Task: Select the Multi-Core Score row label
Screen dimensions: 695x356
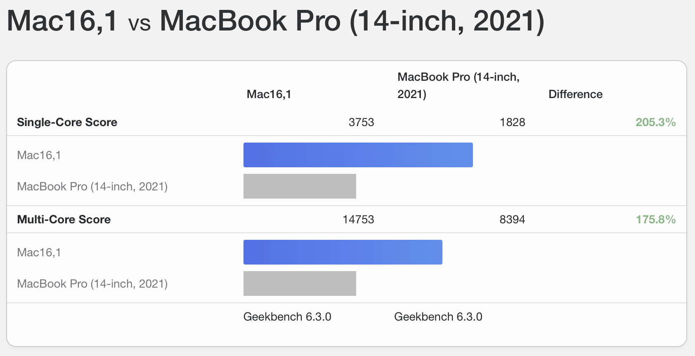Action: [x=64, y=220]
